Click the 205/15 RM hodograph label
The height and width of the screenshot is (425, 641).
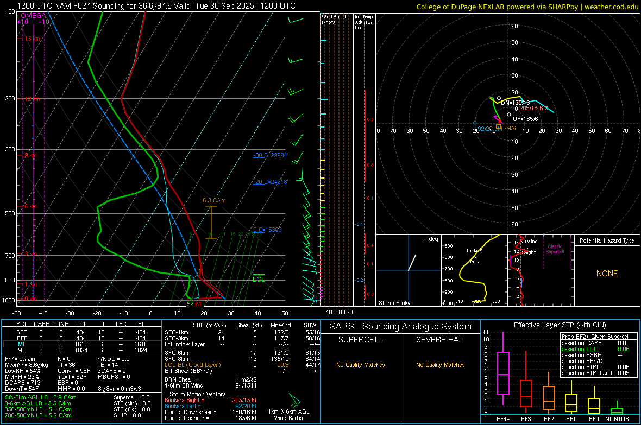click(x=533, y=108)
